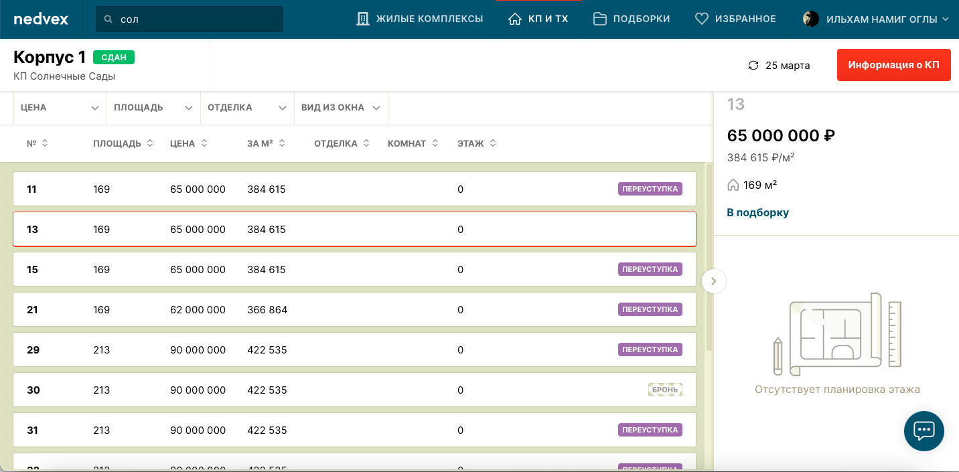Click the В подборку link
The height and width of the screenshot is (472, 959).
point(757,212)
